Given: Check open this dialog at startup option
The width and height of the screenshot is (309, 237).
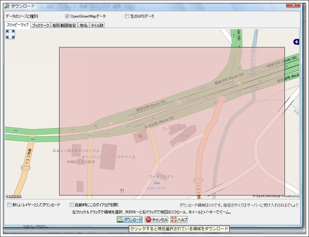Looking at the screenshot, I should (72, 205).
